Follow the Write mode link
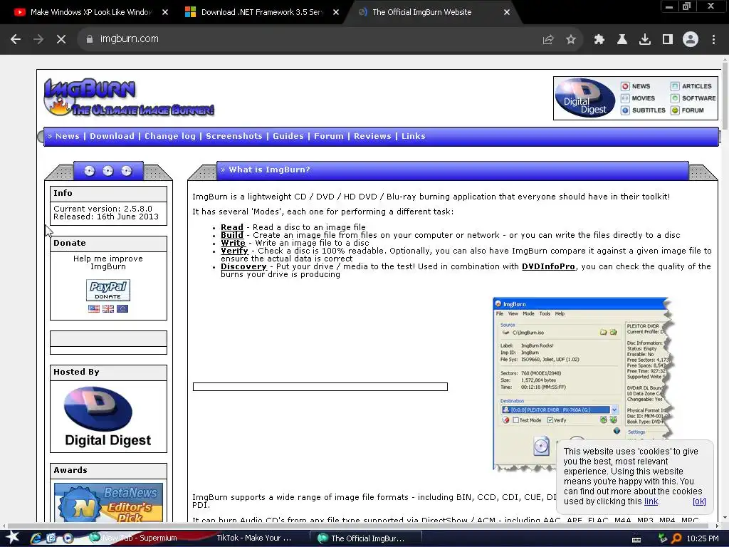This screenshot has height=547, width=729. [233, 243]
